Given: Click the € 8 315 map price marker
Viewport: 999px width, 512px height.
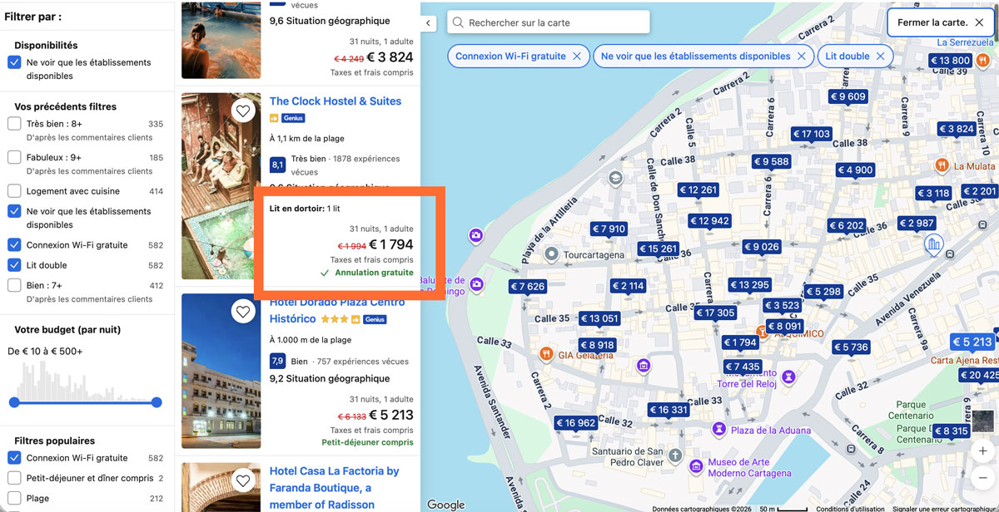Looking at the screenshot, I should click(x=951, y=431).
